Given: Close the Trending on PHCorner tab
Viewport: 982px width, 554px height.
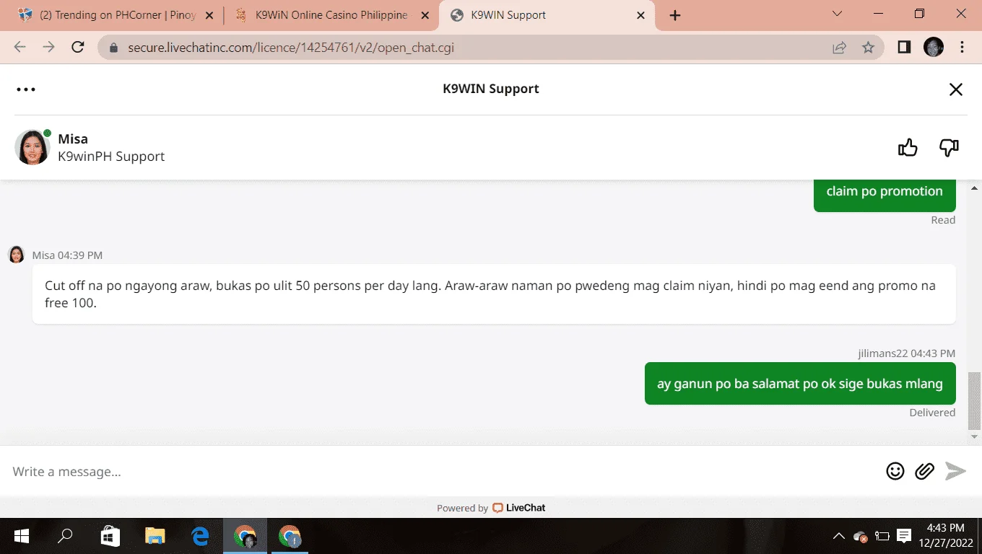Looking at the screenshot, I should pos(209,15).
